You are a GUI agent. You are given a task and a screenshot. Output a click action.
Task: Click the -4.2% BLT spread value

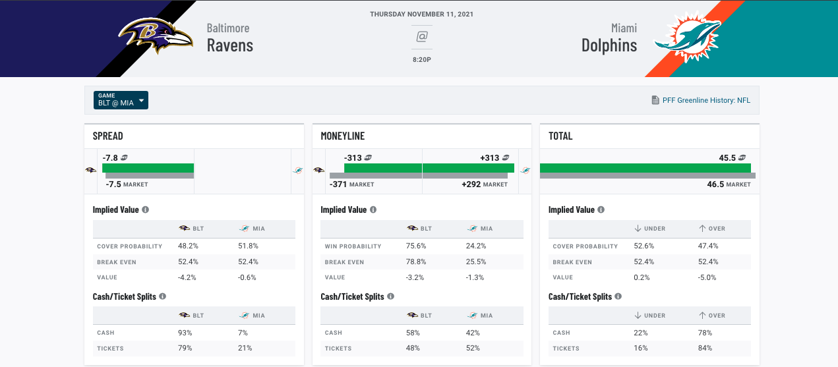pos(187,277)
